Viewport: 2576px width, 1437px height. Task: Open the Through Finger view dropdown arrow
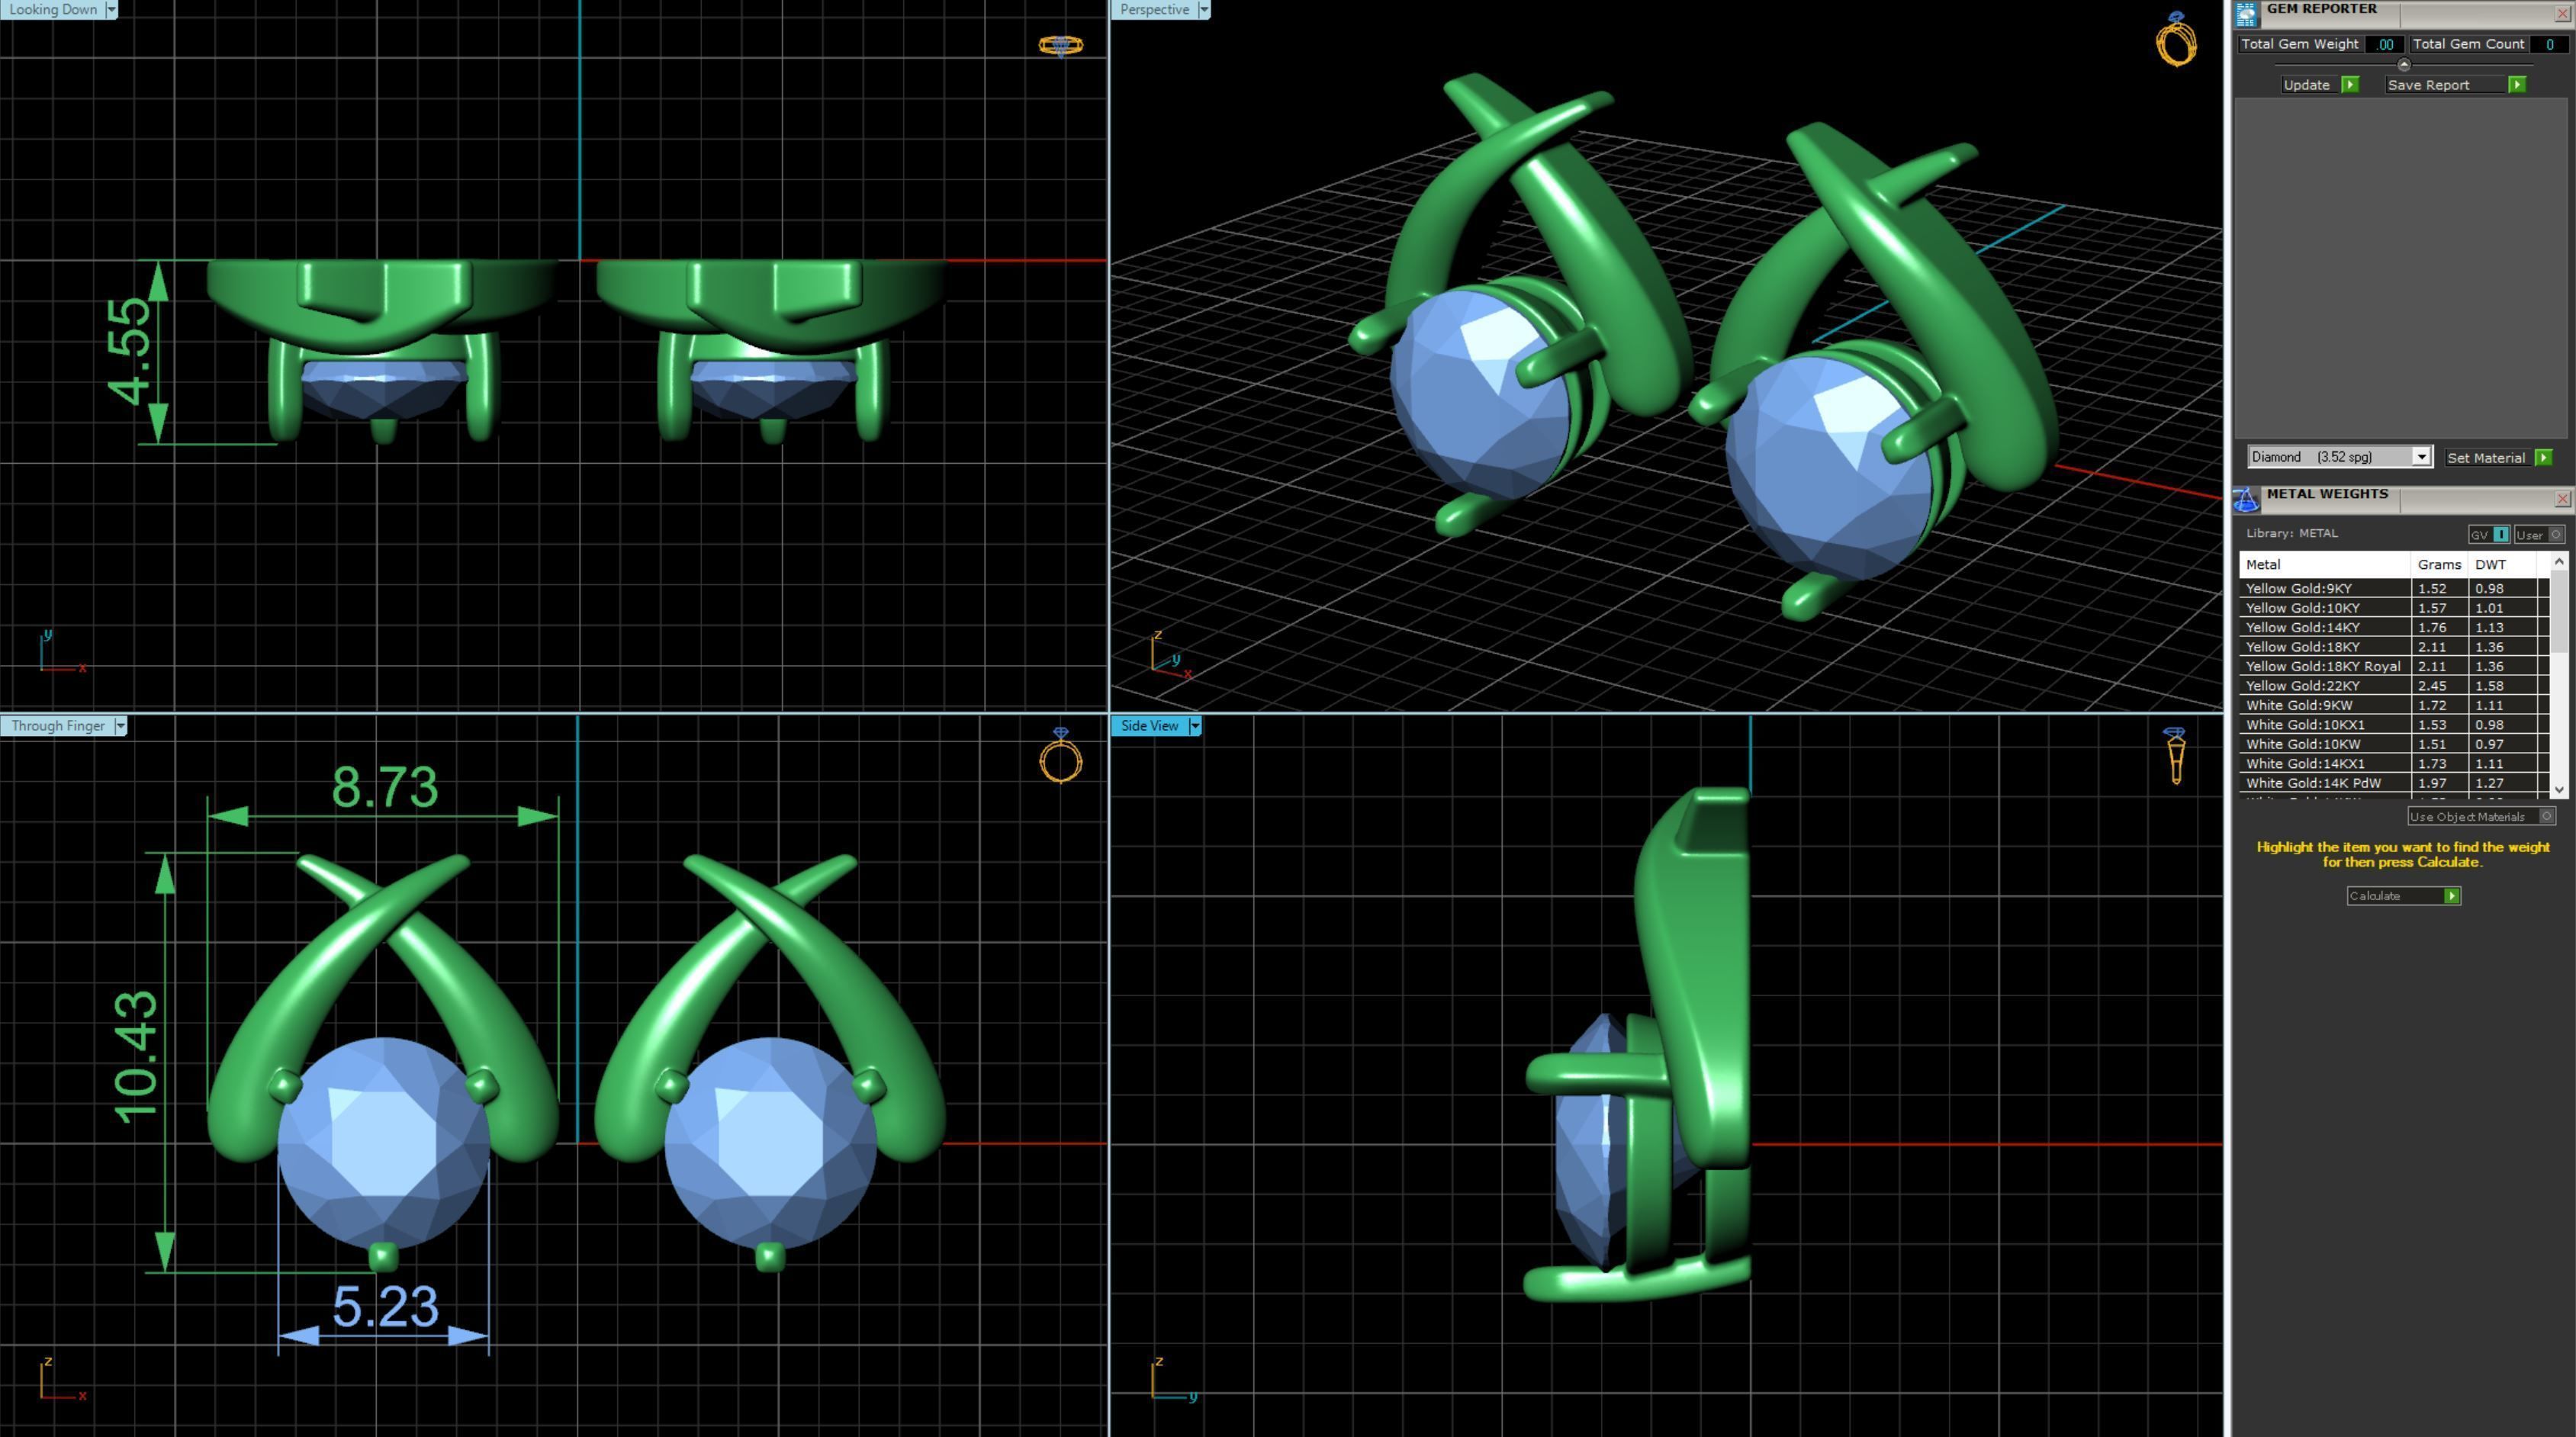(x=120, y=726)
